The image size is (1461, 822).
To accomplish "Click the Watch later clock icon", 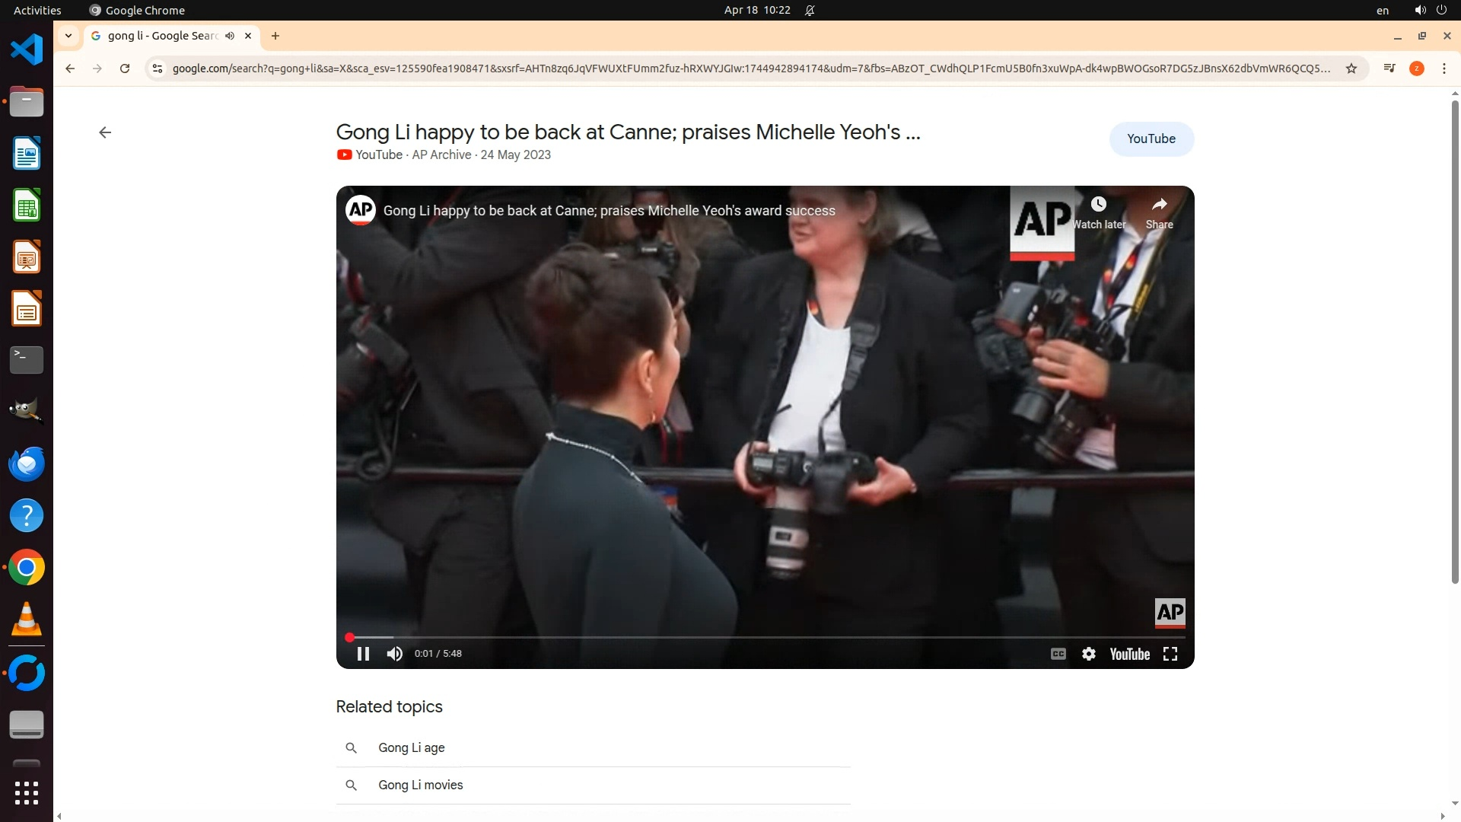I will (1098, 204).
